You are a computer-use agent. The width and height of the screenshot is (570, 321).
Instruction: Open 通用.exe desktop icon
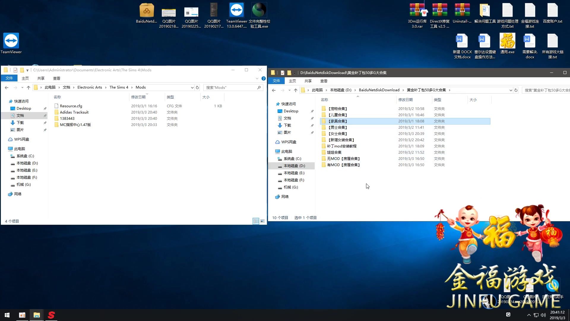507,43
